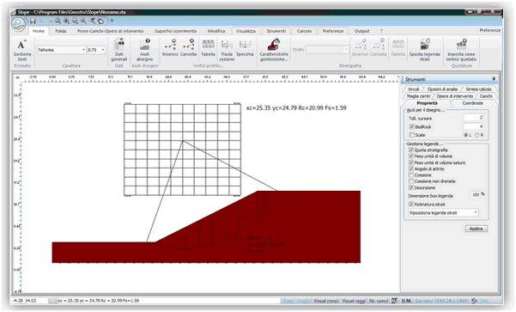This screenshot has height=312, width=516.
Task: Click the status bar icon right of the Geostru version
Action: point(474,301)
